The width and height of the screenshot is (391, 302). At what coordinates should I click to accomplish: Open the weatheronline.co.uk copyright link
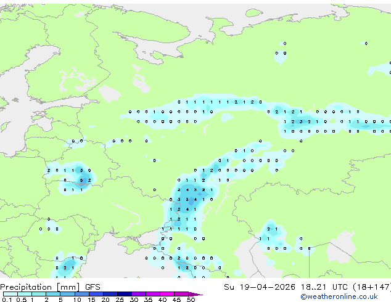[x=339, y=296]
